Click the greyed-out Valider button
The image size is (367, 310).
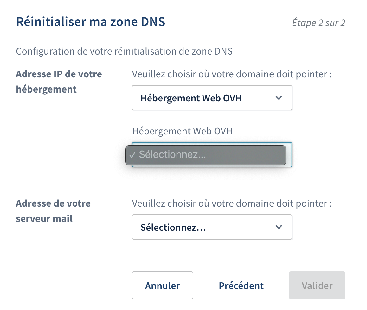317,286
